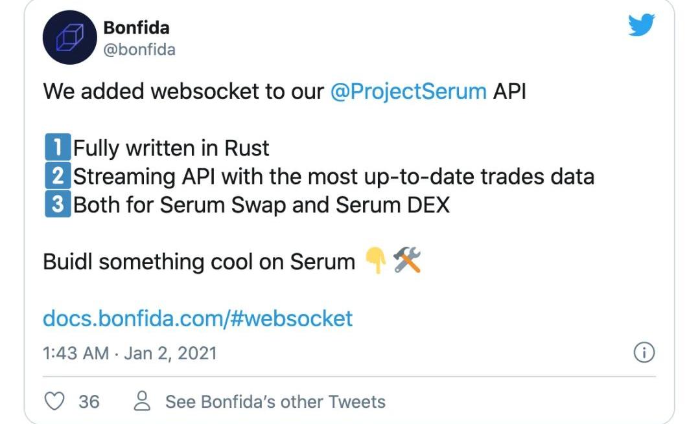Click the number 1 keycap emoji

tap(57, 148)
